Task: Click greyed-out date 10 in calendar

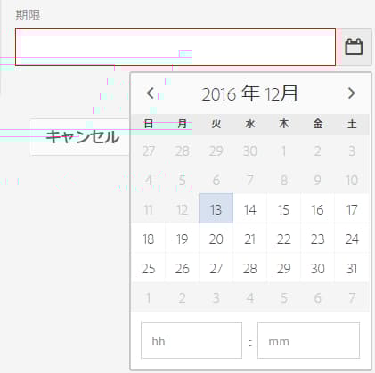Action: [x=352, y=179]
